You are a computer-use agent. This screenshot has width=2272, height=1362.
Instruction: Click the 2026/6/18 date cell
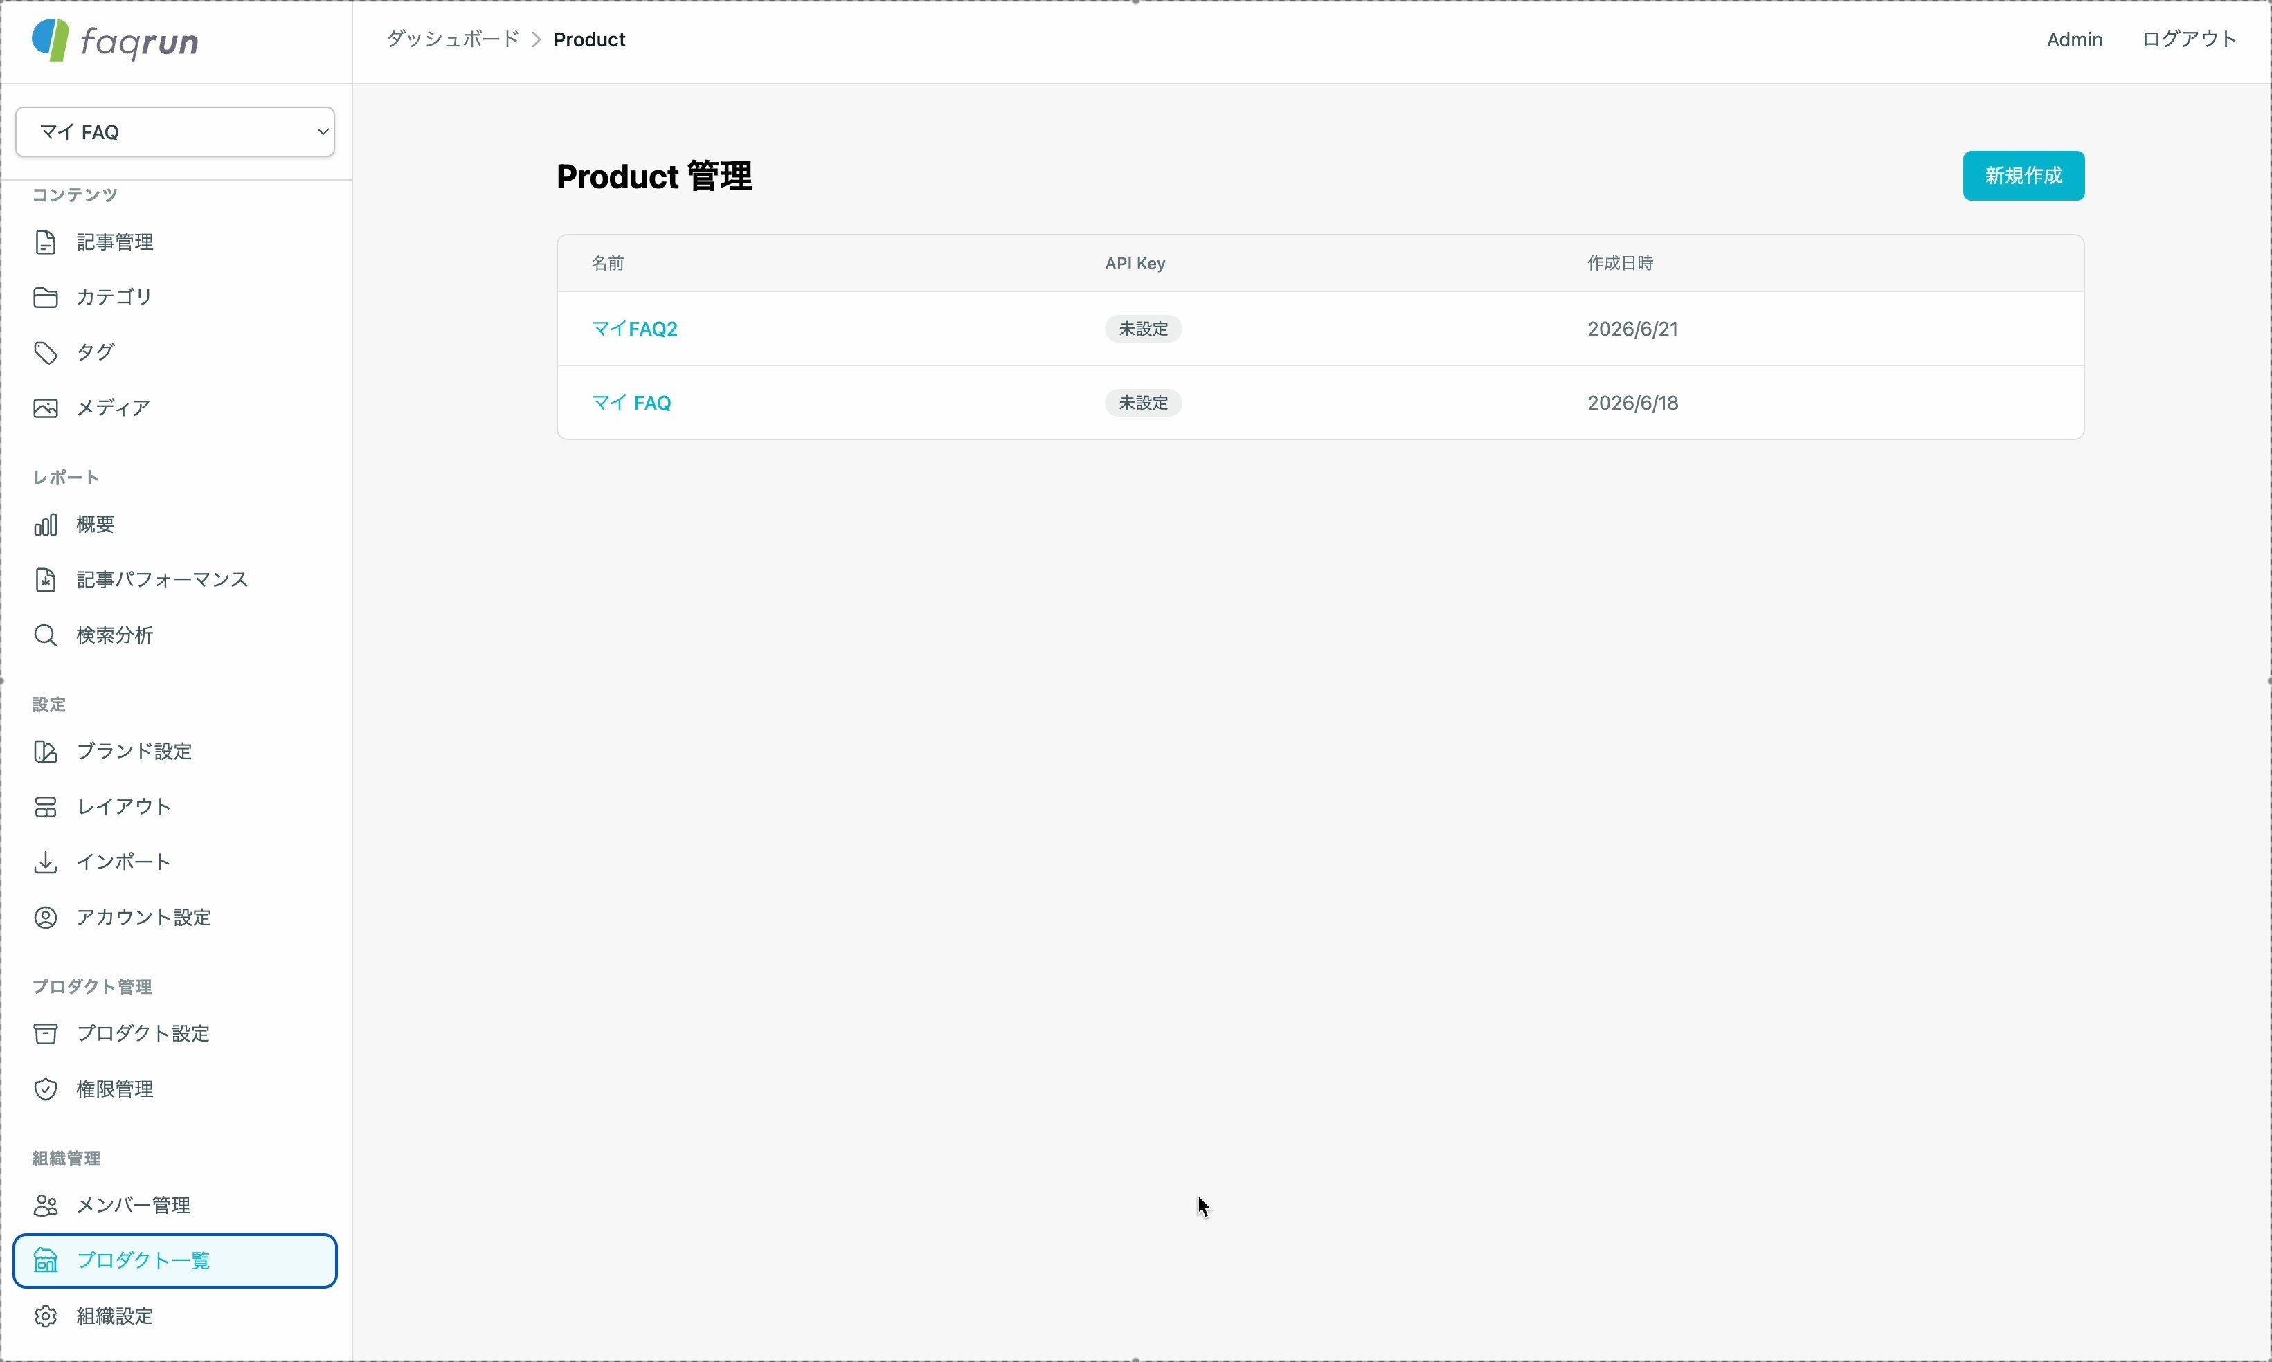coord(1632,403)
